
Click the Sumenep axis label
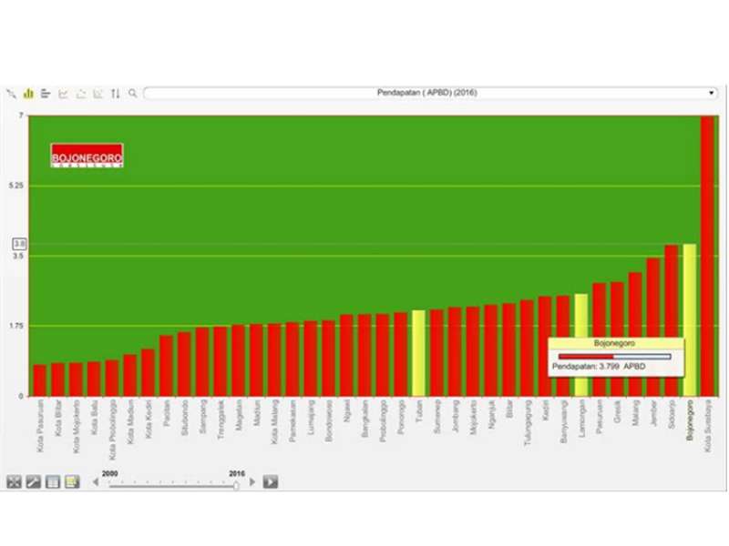[x=436, y=417]
